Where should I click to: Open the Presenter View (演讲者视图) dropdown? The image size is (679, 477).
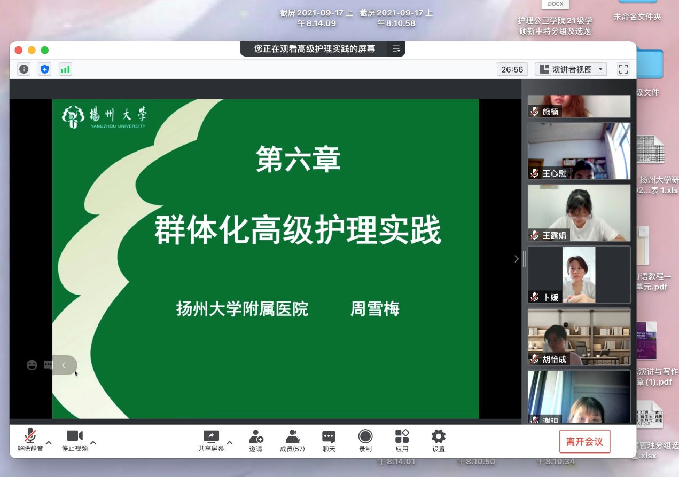571,69
